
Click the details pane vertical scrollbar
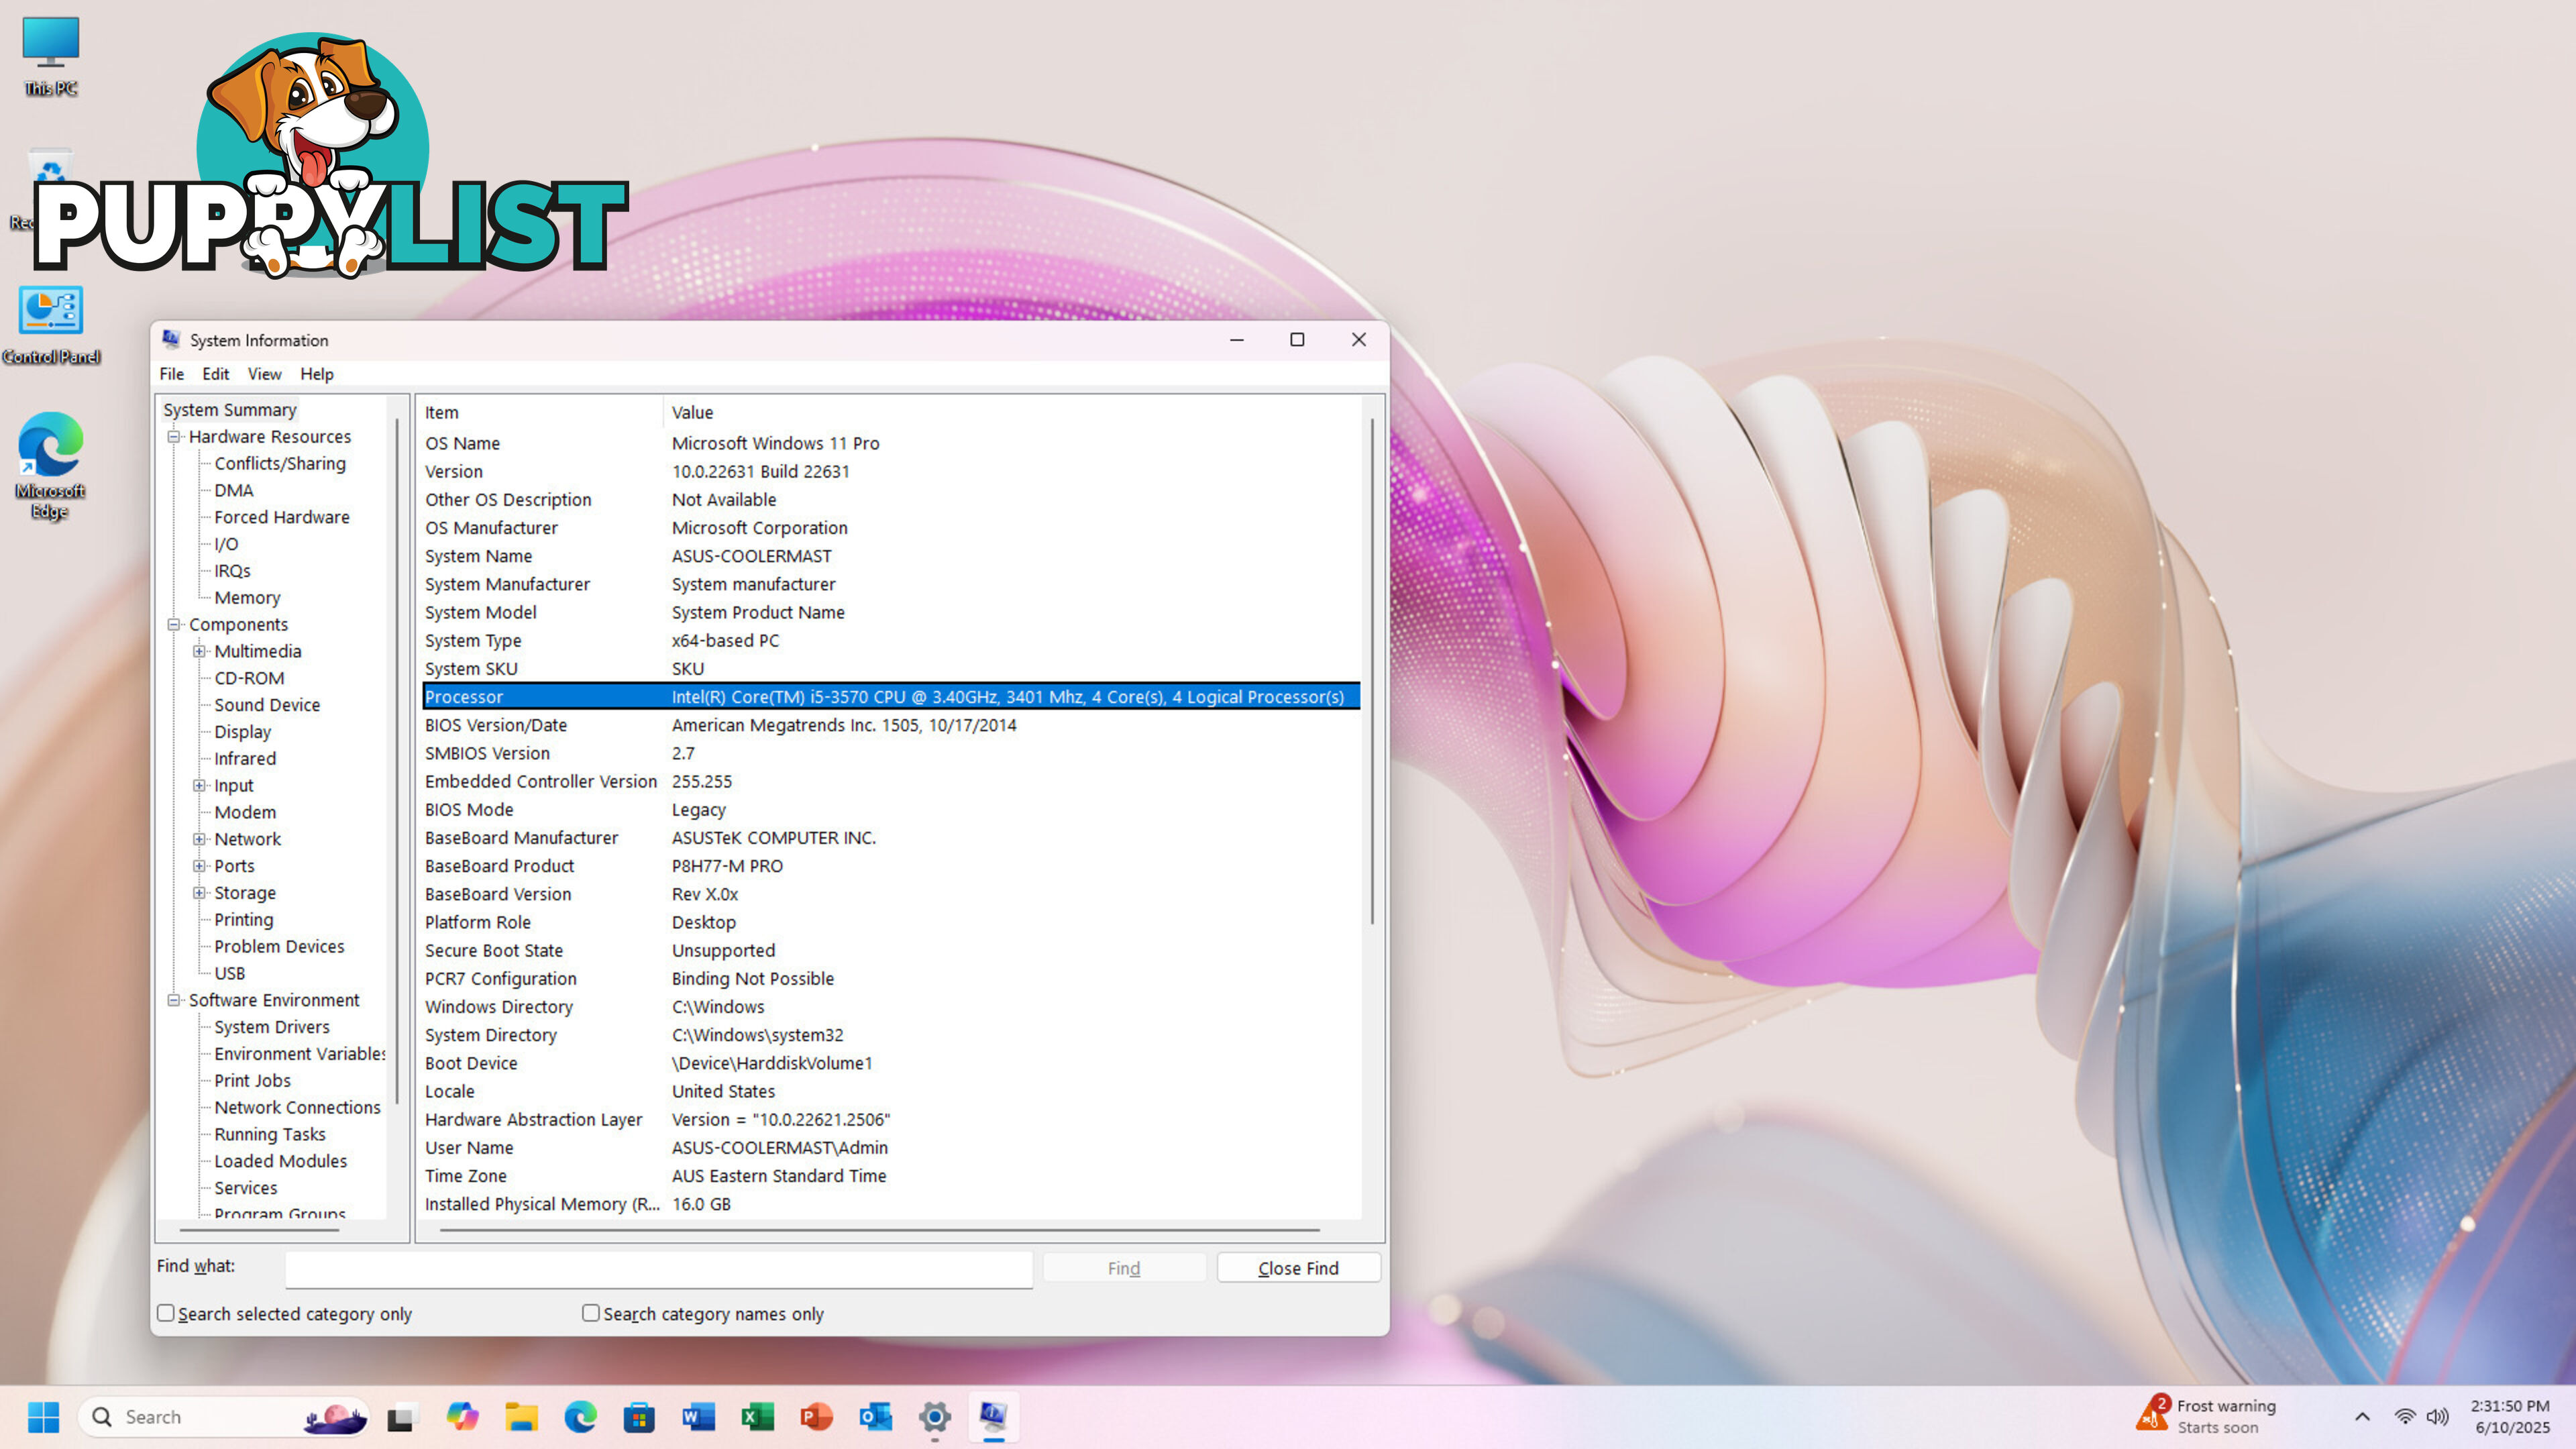(x=1372, y=670)
